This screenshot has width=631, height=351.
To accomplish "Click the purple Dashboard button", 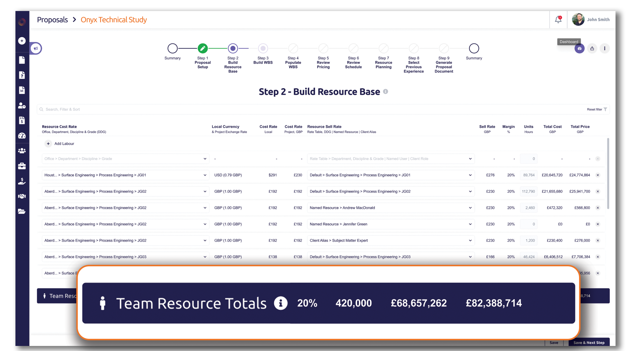I will pos(579,48).
